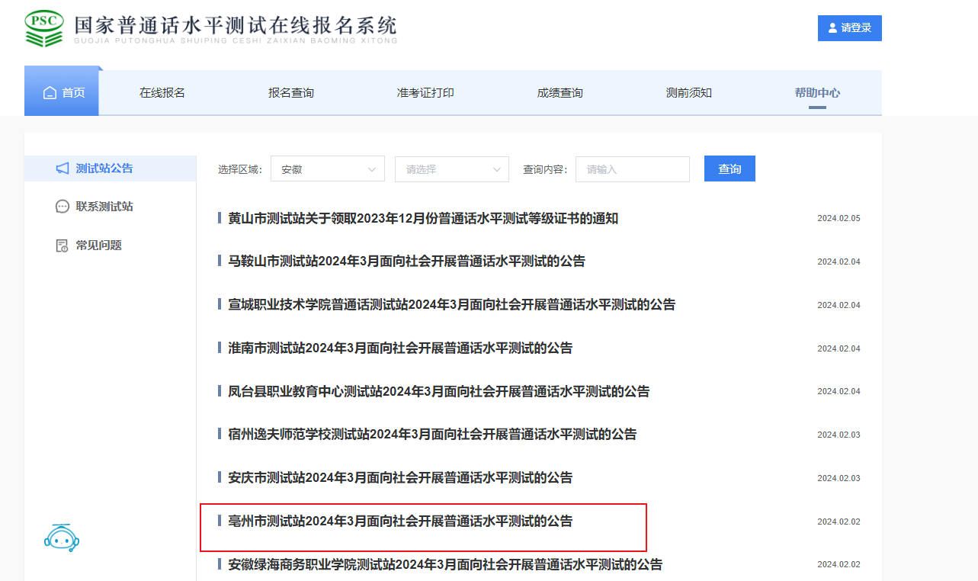Screen dimensions: 978x581
Task: Click the user icon in login button
Action: 832,28
